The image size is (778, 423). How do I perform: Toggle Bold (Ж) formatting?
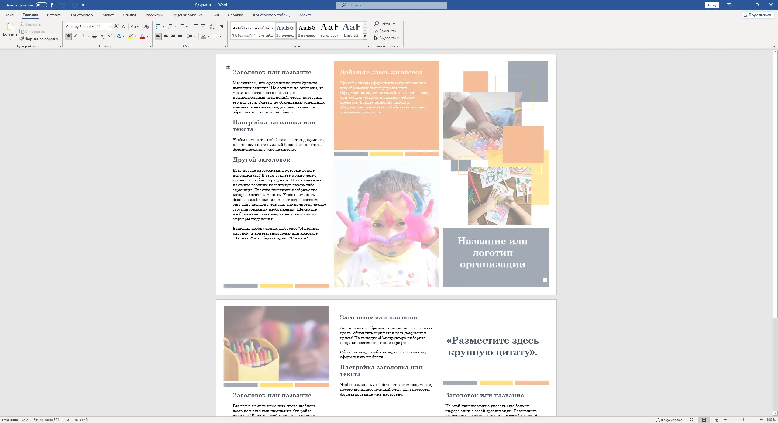(68, 36)
